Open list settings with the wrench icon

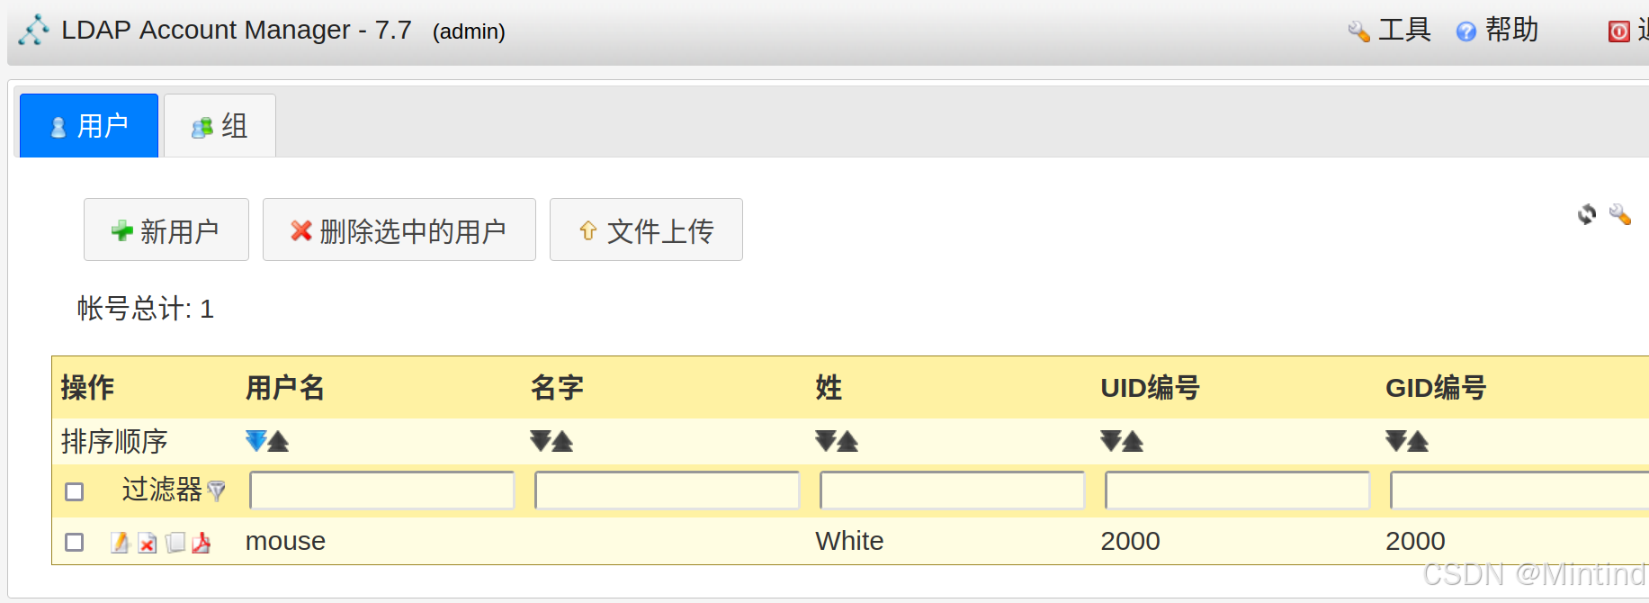click(1619, 214)
